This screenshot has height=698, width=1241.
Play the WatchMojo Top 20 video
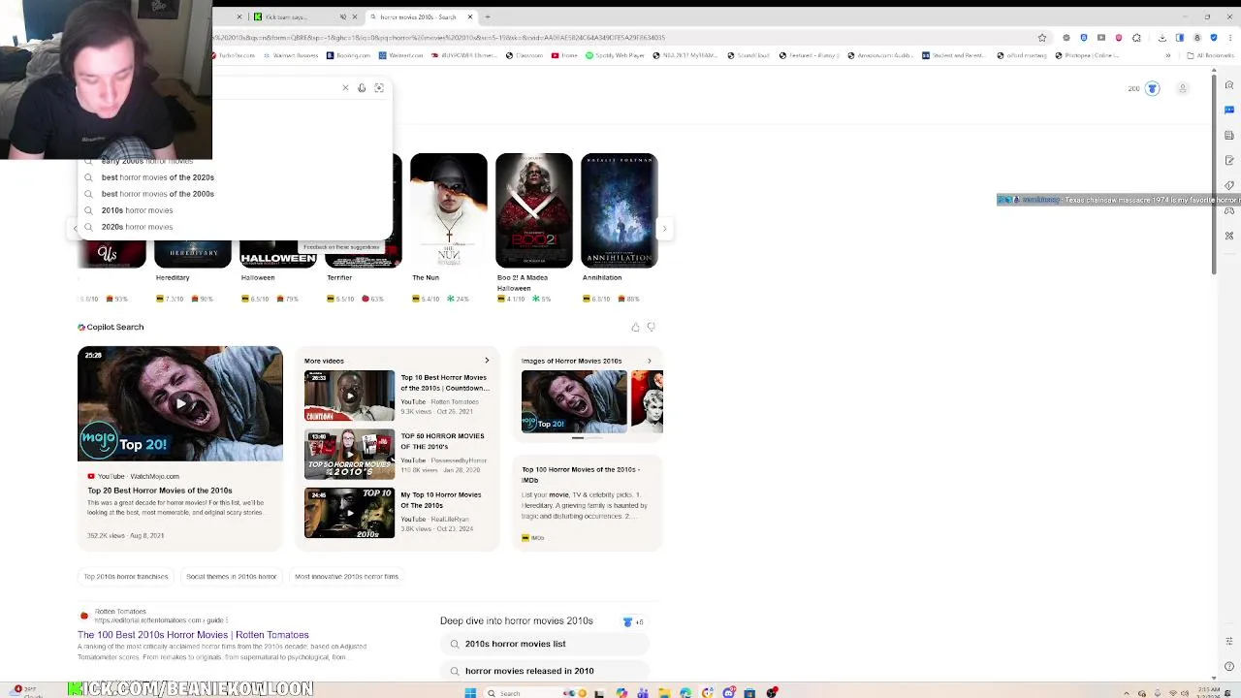180,403
